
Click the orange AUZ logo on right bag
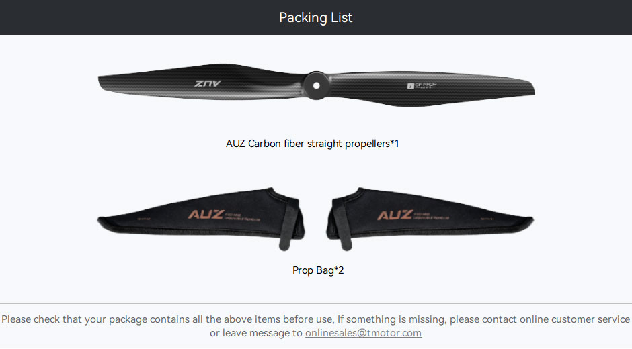[x=395, y=215]
